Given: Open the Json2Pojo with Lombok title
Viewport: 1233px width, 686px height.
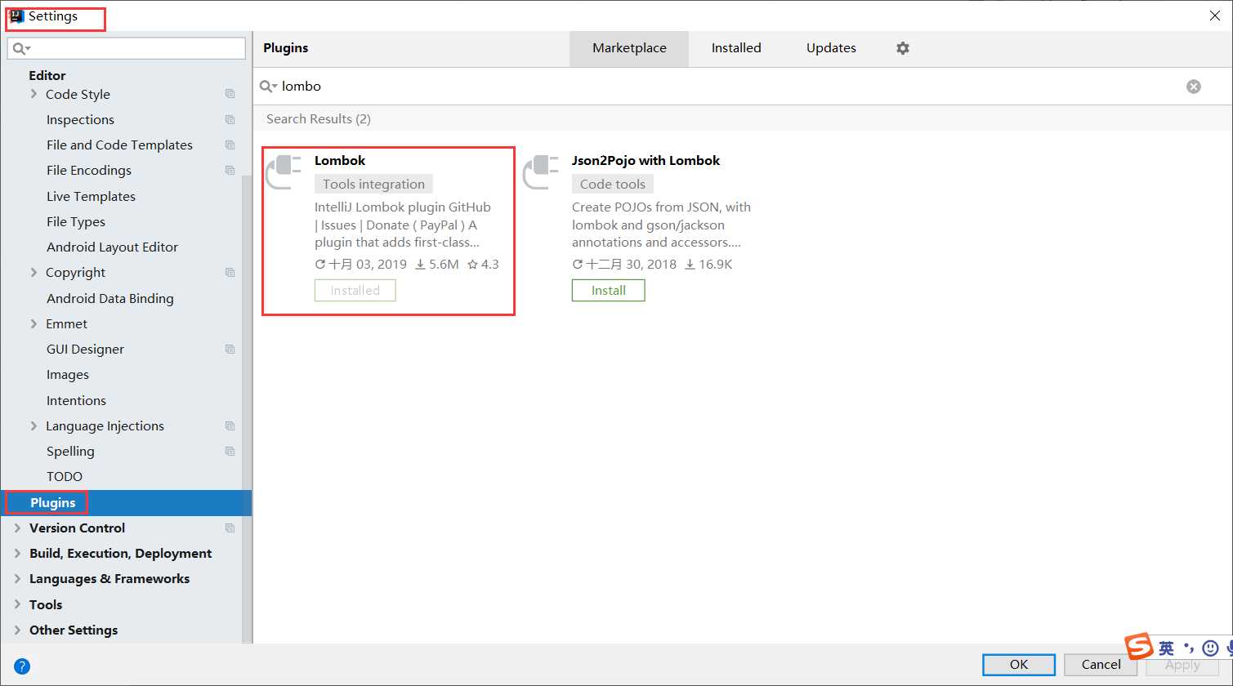Looking at the screenshot, I should pos(646,161).
